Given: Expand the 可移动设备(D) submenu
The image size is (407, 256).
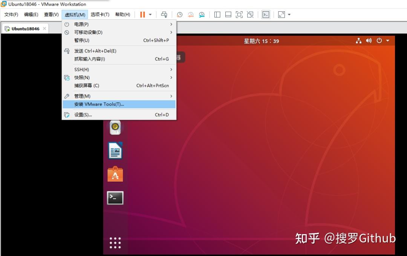Looking at the screenshot, I should tap(119, 32).
